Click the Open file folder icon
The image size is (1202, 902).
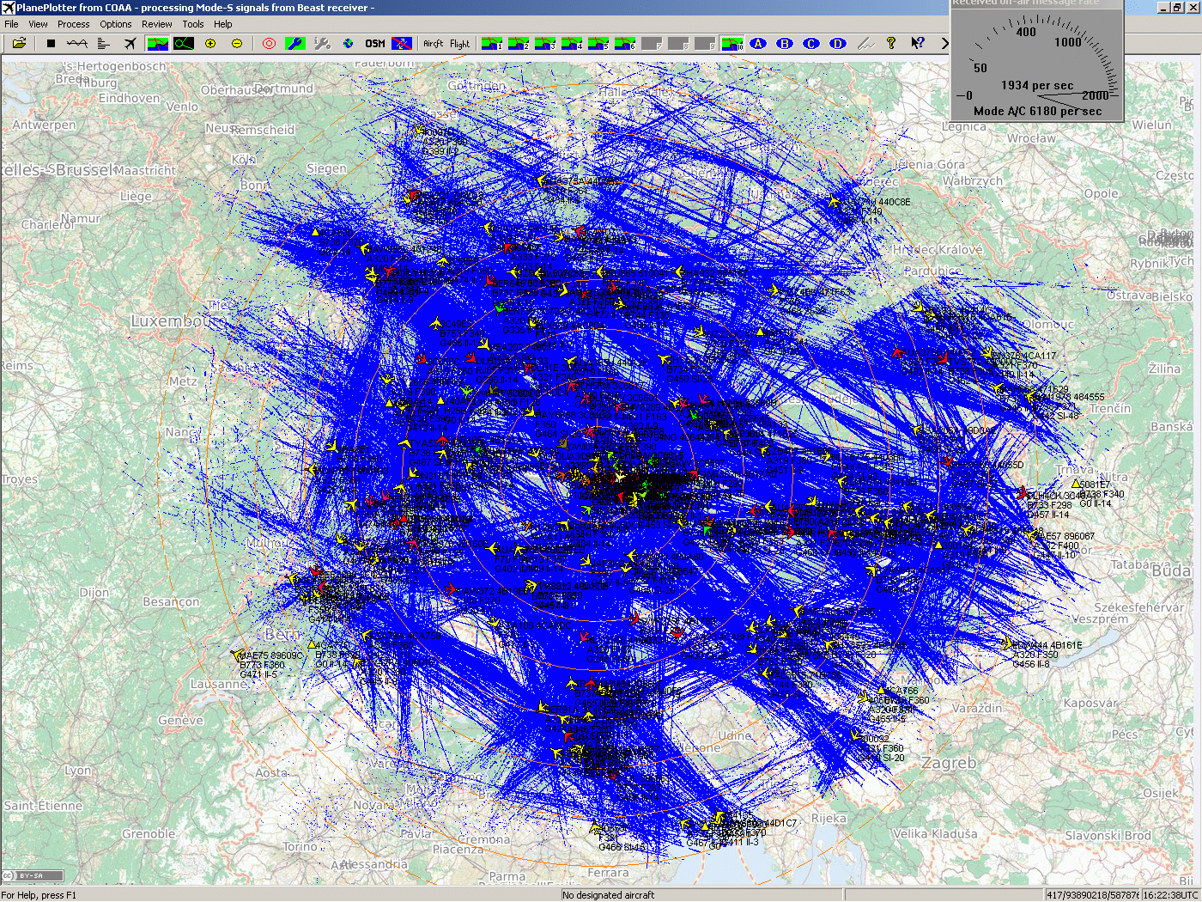point(19,43)
